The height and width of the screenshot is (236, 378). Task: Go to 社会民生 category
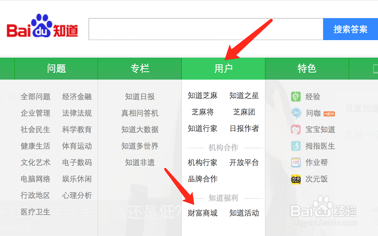pyautogui.click(x=35, y=129)
